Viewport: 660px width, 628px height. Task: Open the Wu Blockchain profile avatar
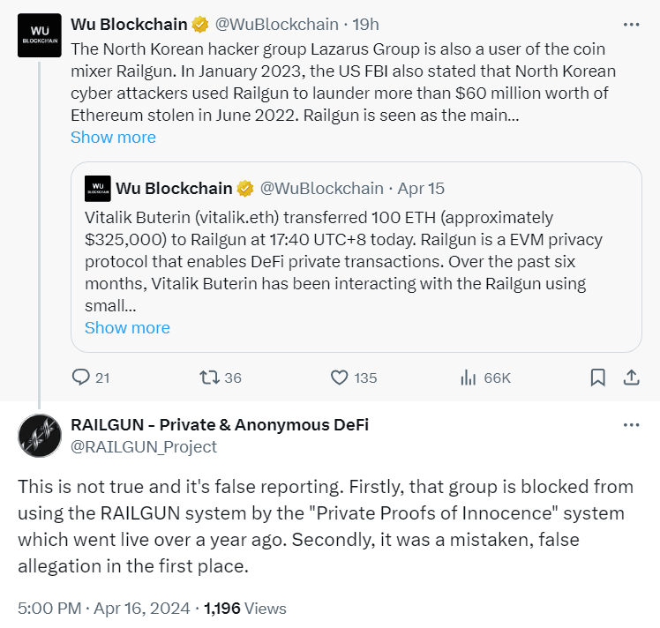40,36
